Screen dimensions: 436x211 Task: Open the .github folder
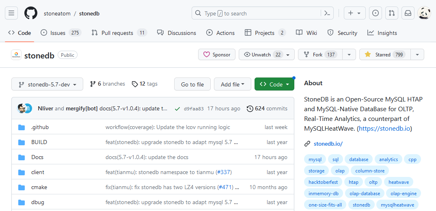click(40, 127)
